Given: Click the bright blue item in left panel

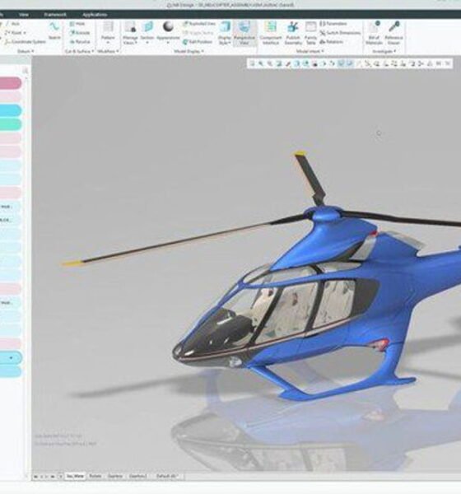Looking at the screenshot, I should click(x=9, y=110).
